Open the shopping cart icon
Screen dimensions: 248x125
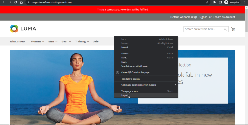click(233, 29)
